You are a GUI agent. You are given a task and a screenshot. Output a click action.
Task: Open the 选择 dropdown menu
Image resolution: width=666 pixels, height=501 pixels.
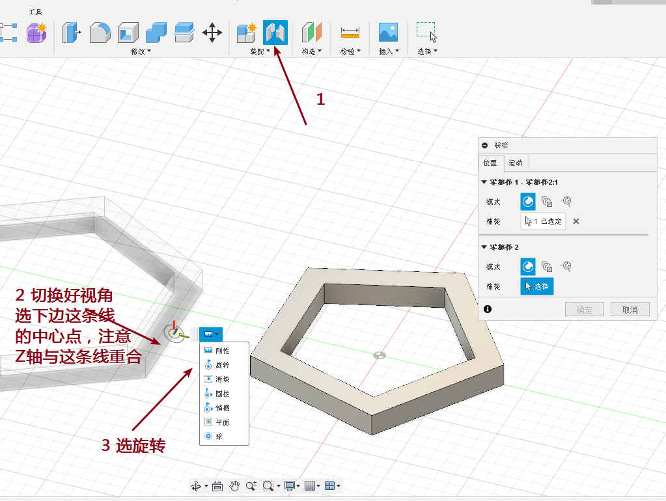pos(427,51)
